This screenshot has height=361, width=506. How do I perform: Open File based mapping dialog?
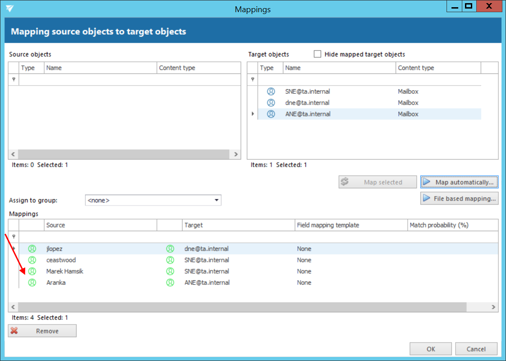click(x=459, y=198)
